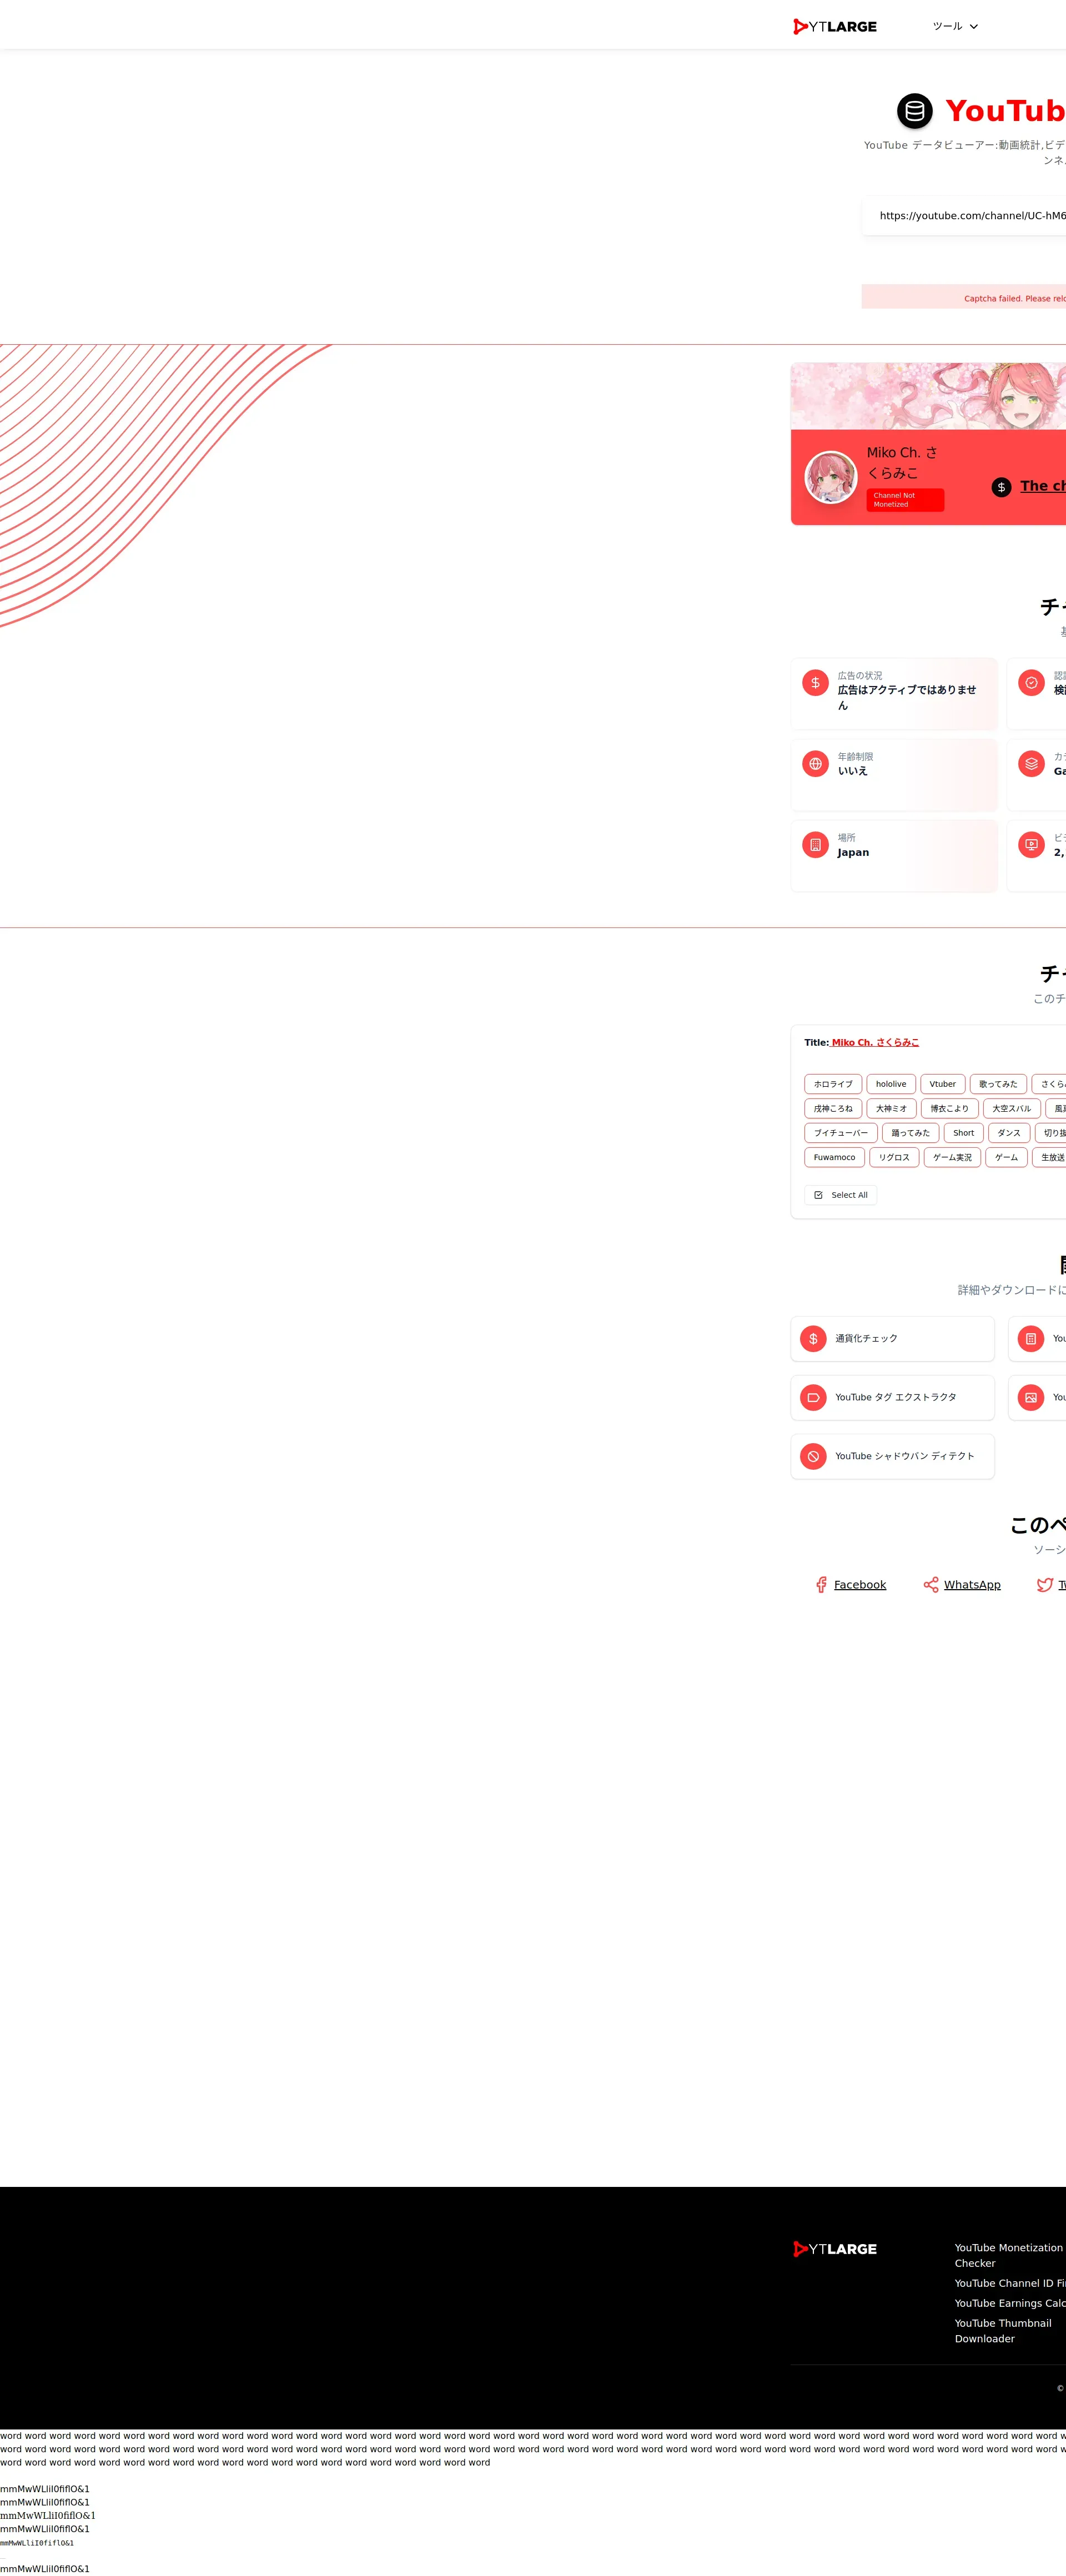Click the Japan location value

pos(853,853)
